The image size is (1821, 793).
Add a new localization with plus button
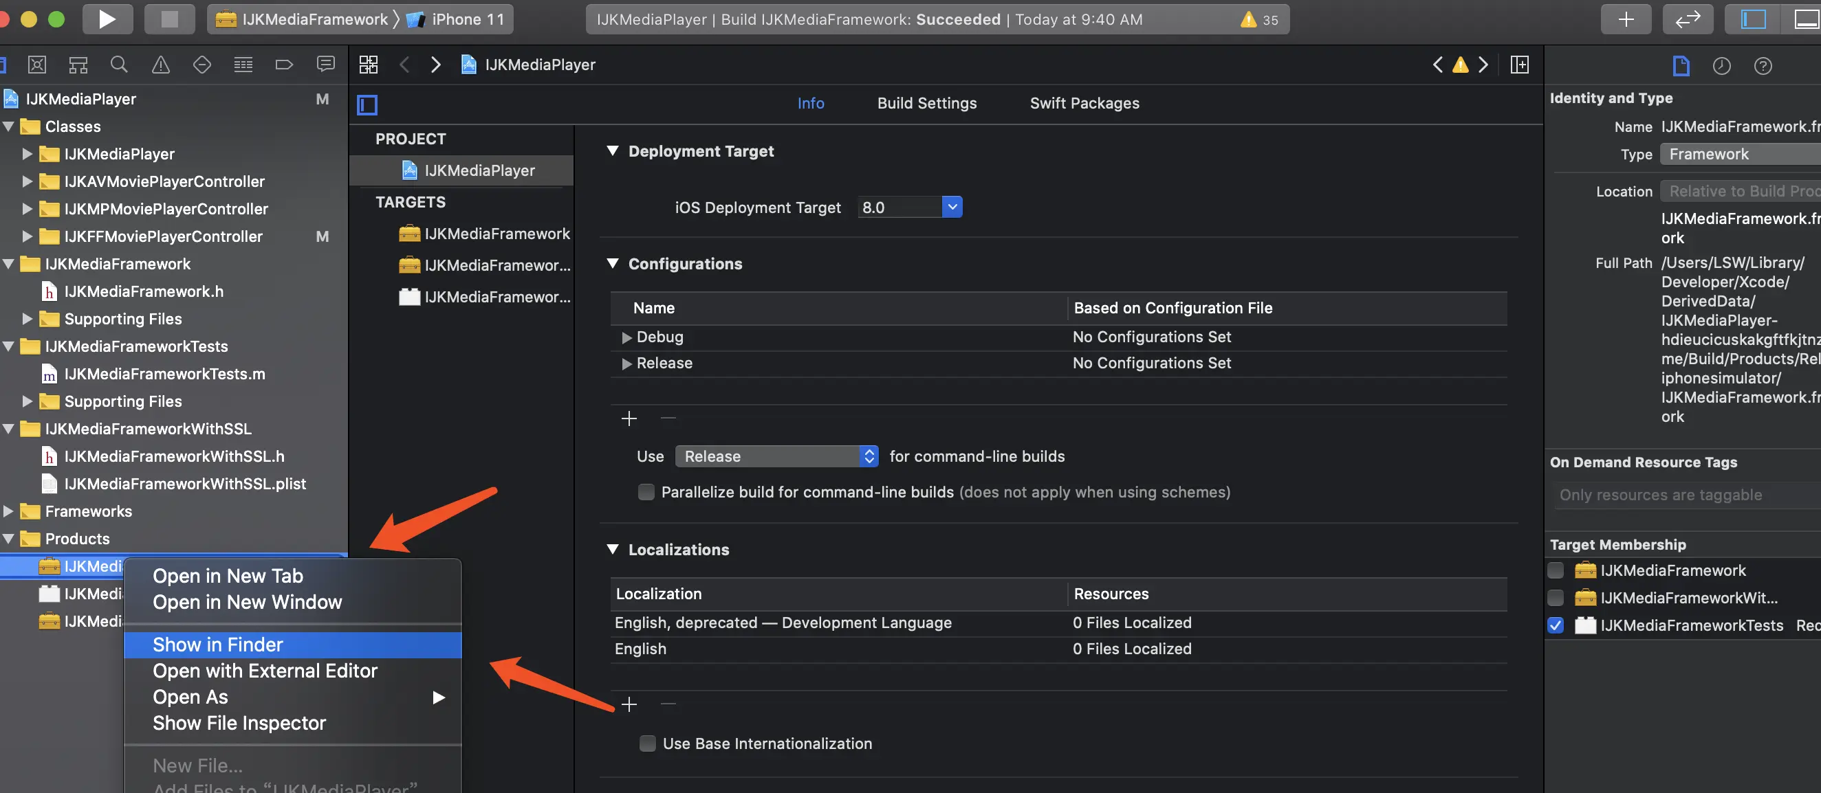[629, 704]
